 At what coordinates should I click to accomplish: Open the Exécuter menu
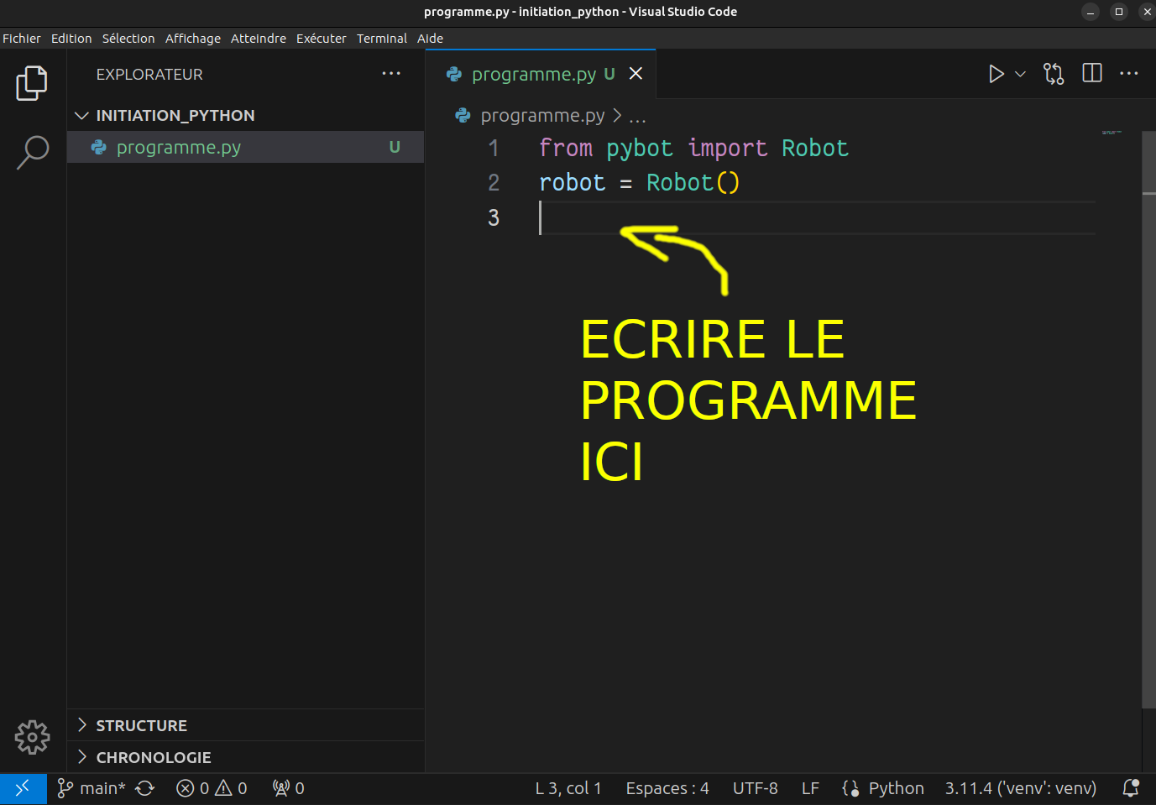(322, 39)
